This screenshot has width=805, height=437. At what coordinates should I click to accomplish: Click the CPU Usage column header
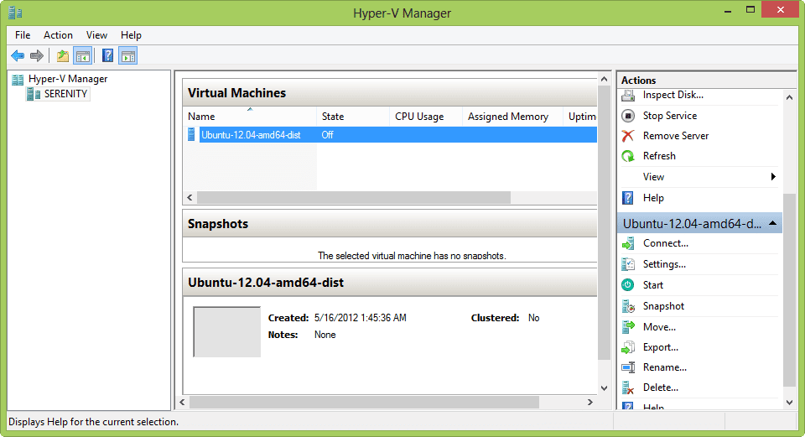[x=426, y=117]
